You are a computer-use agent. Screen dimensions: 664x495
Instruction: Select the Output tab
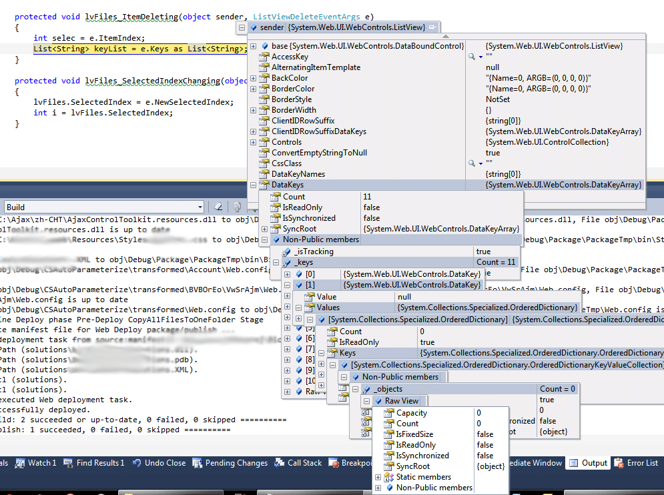pyautogui.click(x=588, y=463)
